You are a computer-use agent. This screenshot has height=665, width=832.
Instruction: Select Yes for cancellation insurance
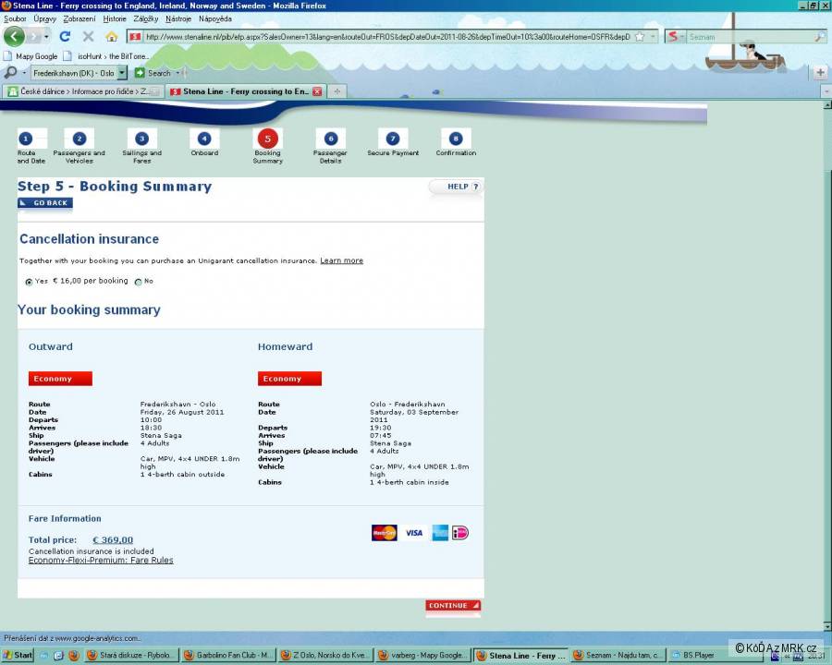[x=29, y=282]
